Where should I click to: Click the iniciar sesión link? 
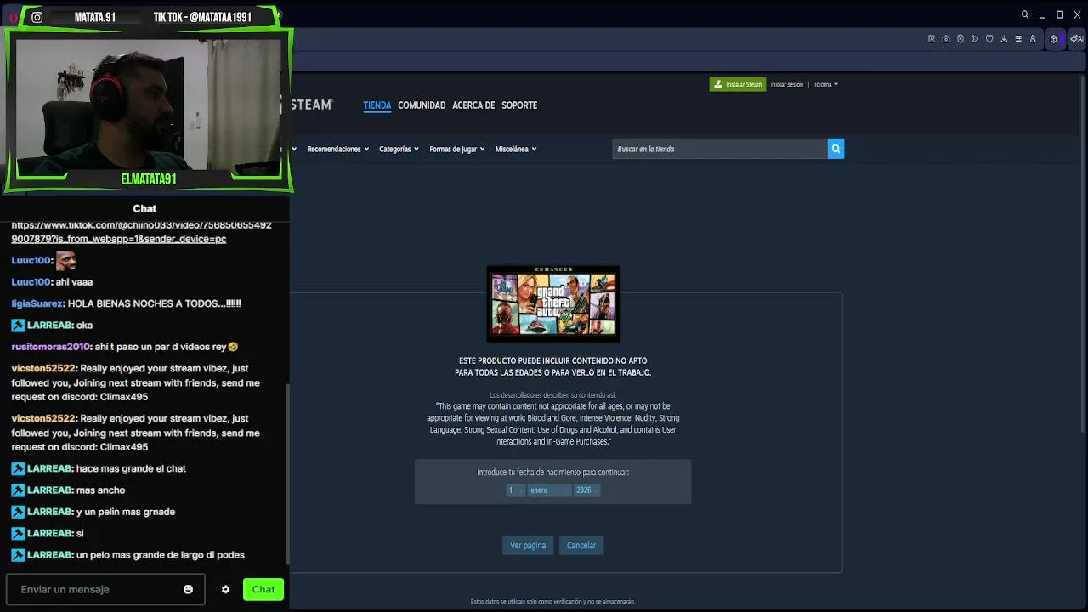[787, 84]
